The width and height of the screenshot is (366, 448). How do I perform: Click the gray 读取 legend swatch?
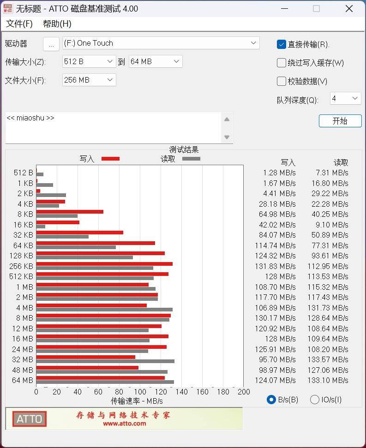pyautogui.click(x=191, y=159)
